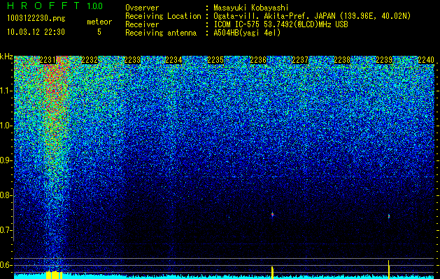Click the 2240 time marker
Viewport: 440px width, 279px height.
(x=426, y=60)
